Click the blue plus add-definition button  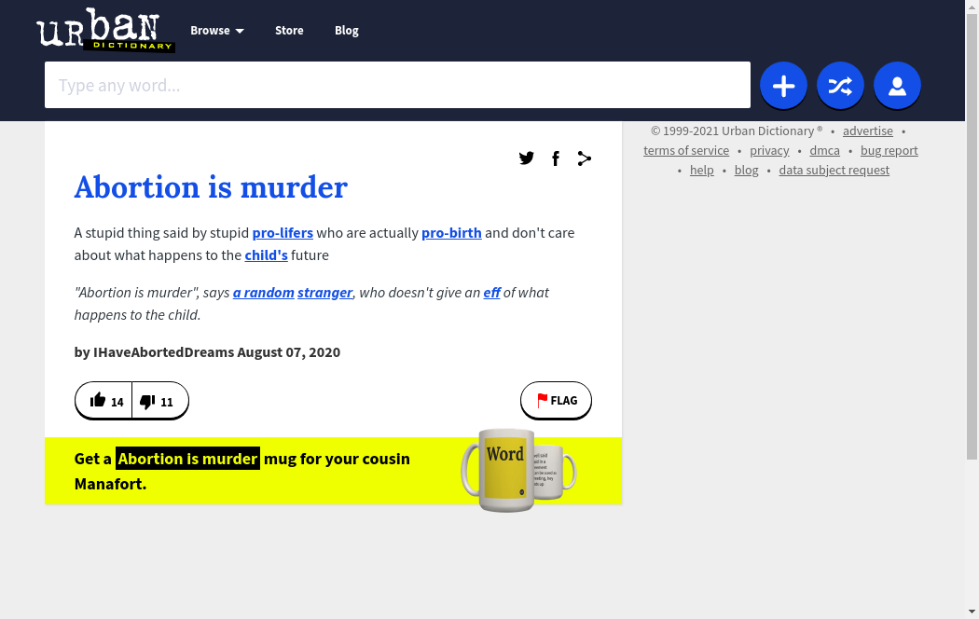783,86
